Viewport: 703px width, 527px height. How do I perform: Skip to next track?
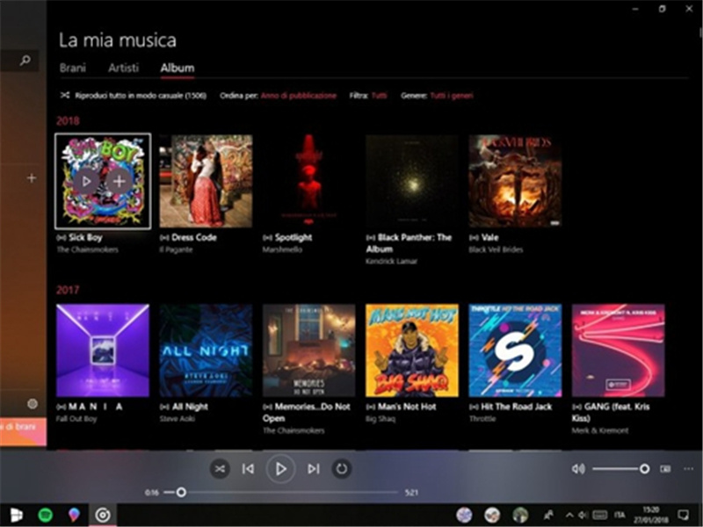[x=314, y=469]
